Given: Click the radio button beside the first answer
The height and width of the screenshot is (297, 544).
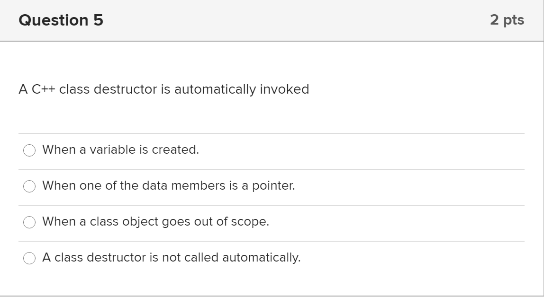Looking at the screenshot, I should tap(29, 149).
